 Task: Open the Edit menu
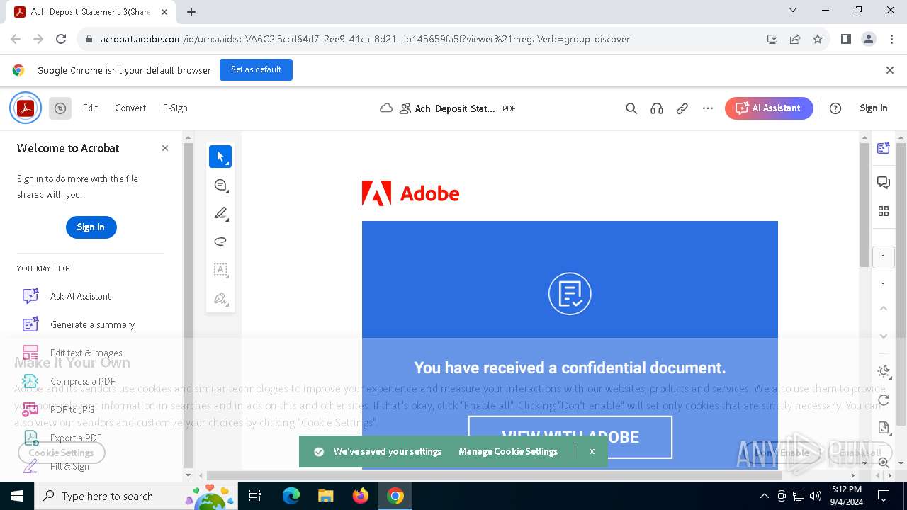pos(90,108)
